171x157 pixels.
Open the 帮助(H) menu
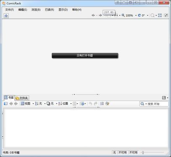coord(77,10)
